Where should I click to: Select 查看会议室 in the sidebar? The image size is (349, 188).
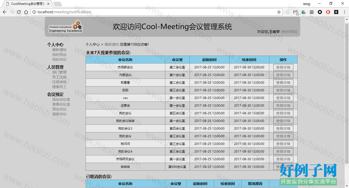tap(61, 104)
